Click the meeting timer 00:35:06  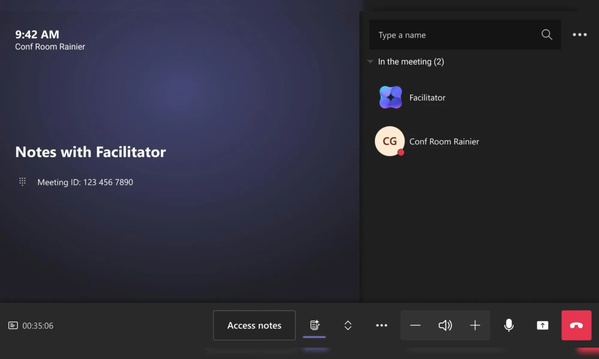click(38, 325)
